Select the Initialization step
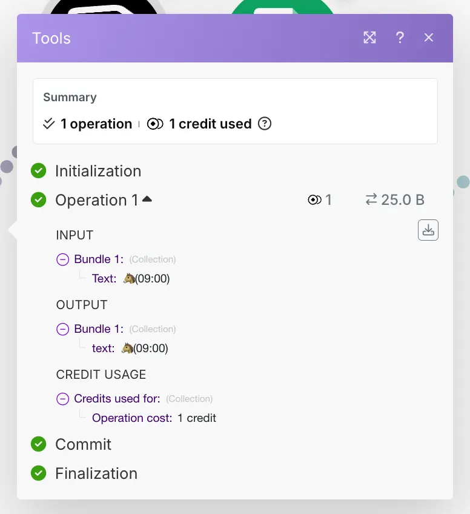The height and width of the screenshot is (514, 470). coord(98,171)
